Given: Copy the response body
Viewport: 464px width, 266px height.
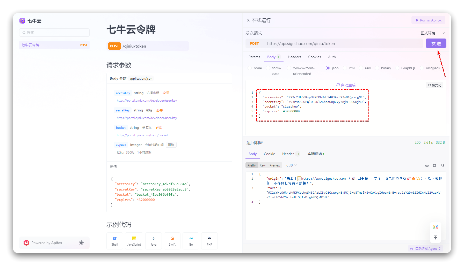Looking at the screenshot, I should pyautogui.click(x=435, y=165).
